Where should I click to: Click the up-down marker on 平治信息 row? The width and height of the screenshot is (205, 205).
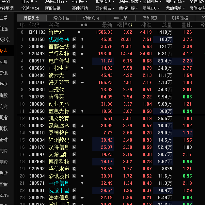point(82,183)
